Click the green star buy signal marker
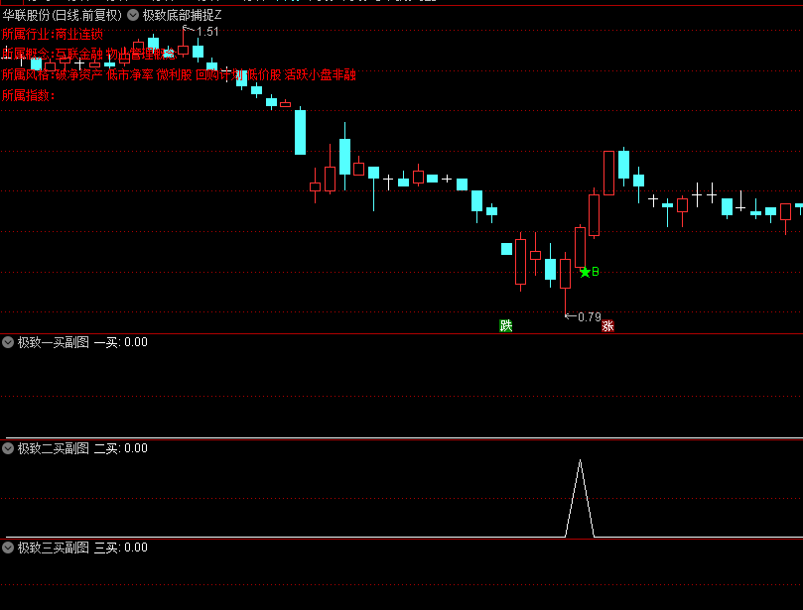803x610 pixels. 585,272
